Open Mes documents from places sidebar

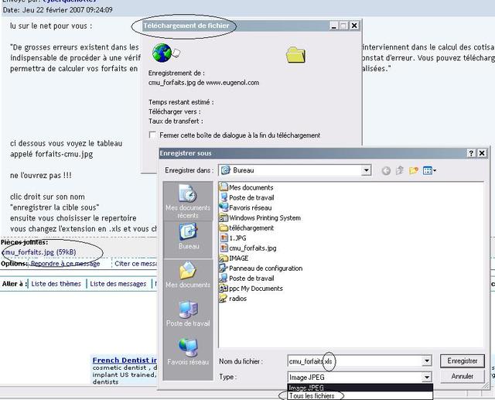coord(188,275)
